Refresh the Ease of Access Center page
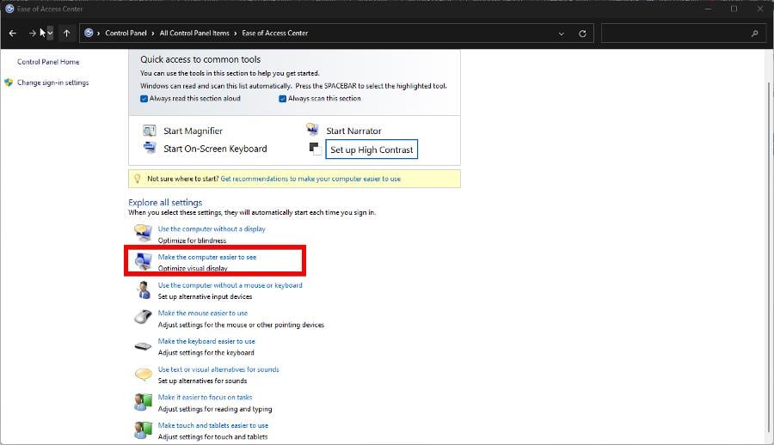The height and width of the screenshot is (445, 774). 582,34
